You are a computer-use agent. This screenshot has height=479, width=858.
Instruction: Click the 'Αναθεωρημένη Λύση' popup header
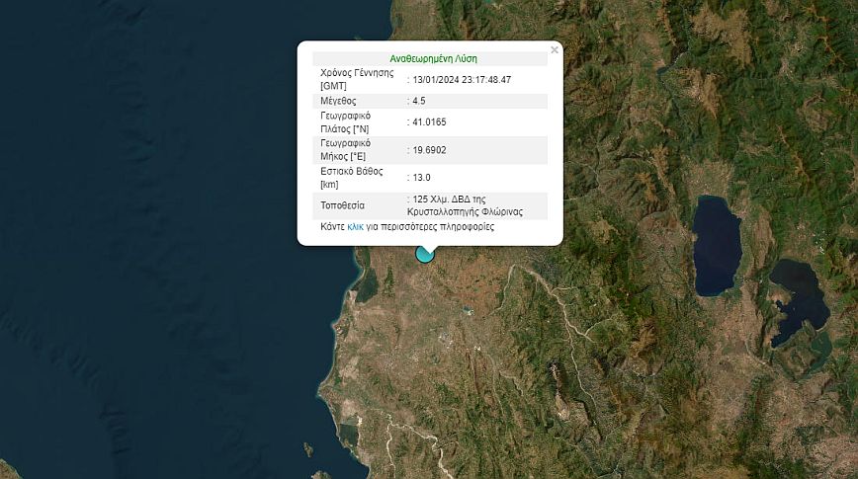433,58
